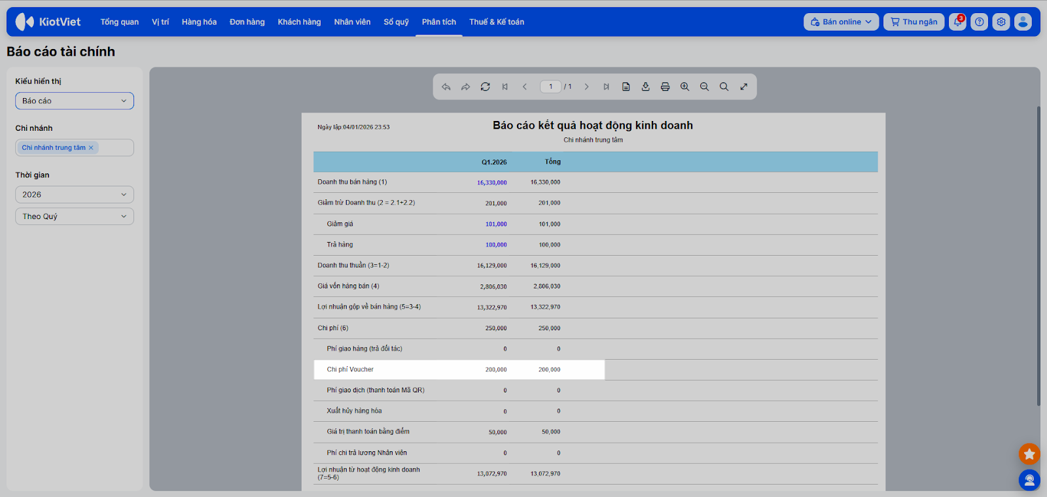This screenshot has width=1047, height=497.
Task: Open the 'Báo cáo' display type dropdown
Action: (x=75, y=101)
